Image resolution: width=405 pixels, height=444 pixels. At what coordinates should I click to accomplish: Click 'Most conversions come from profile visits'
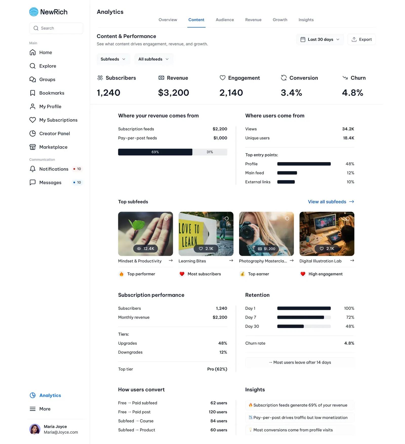[300, 430]
